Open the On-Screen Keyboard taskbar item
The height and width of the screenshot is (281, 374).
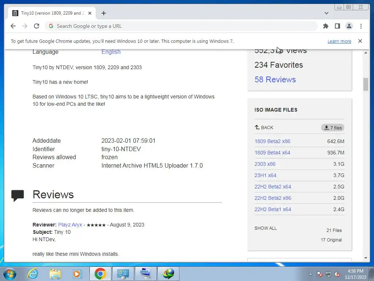coord(145,274)
